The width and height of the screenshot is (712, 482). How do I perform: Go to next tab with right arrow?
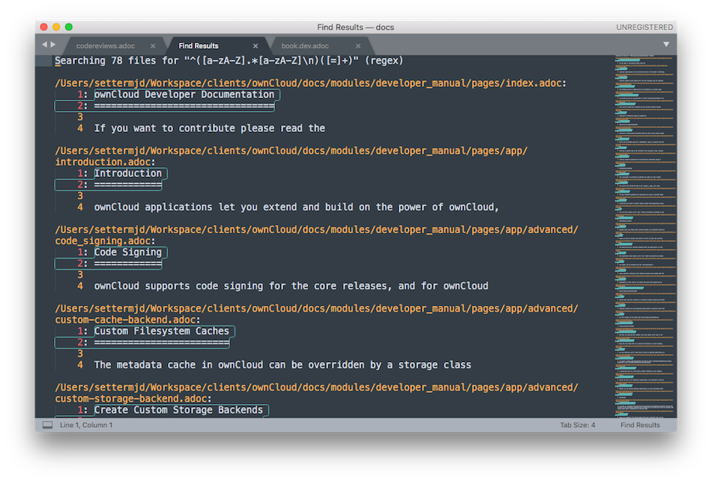[53, 44]
